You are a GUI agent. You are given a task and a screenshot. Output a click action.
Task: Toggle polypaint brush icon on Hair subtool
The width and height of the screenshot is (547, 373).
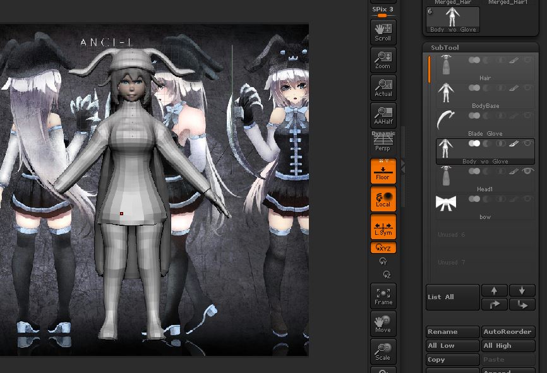point(514,60)
